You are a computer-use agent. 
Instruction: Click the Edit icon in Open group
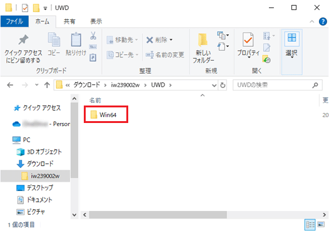pos(267,47)
